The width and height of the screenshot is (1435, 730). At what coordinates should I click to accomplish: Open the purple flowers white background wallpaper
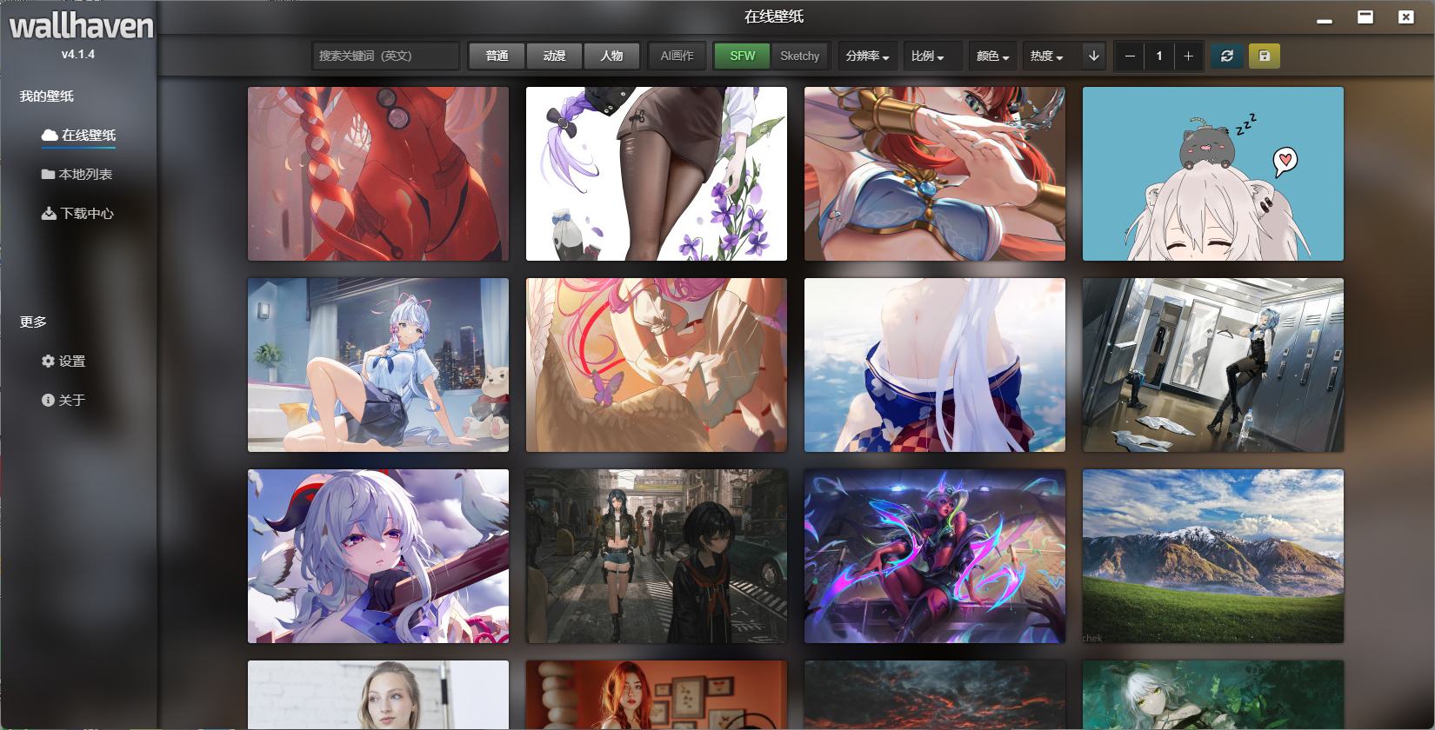[657, 174]
